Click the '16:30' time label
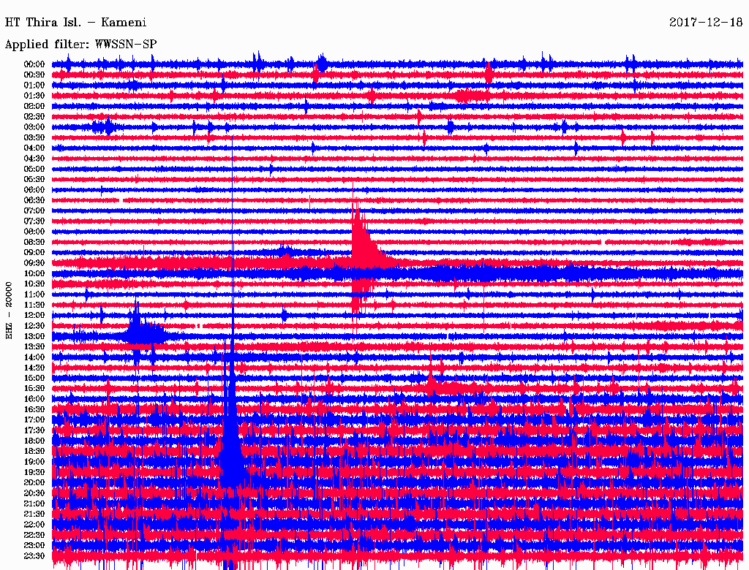 click(x=34, y=410)
